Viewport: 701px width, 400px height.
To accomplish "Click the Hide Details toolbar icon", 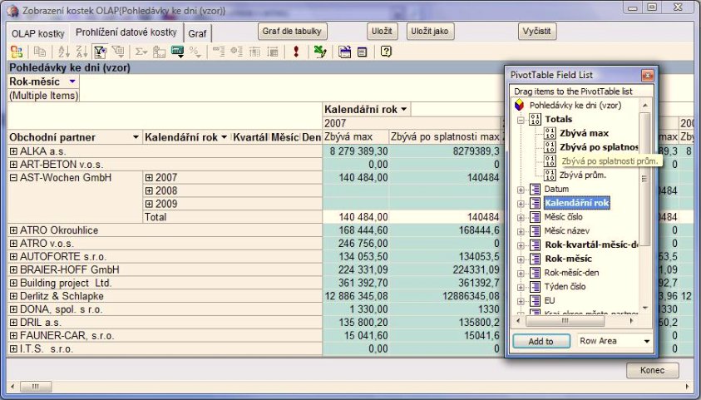I will pyautogui.click(x=254, y=52).
